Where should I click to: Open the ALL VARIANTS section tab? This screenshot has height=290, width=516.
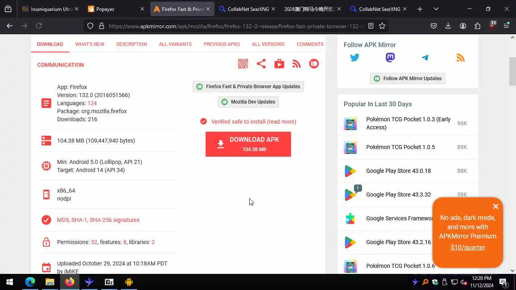pos(175,44)
